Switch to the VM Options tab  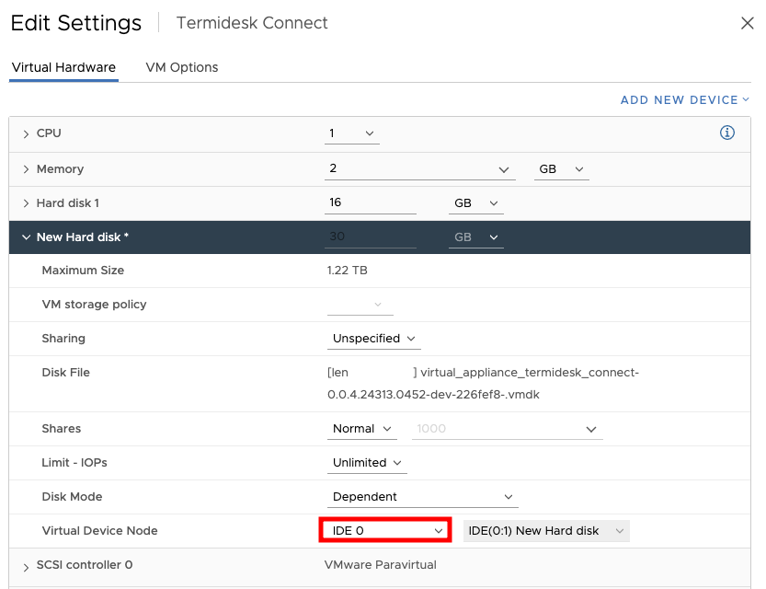182,67
